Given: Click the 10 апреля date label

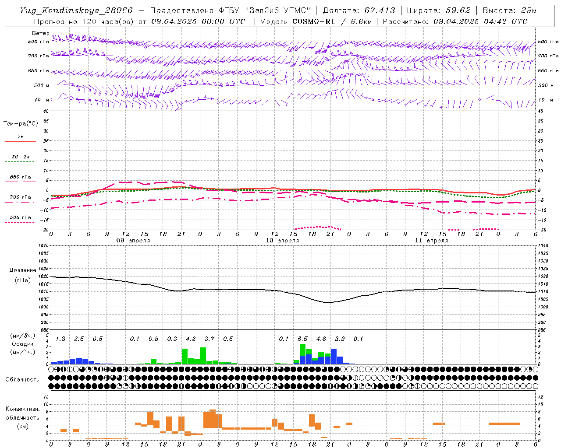Looking at the screenshot, I should 282,241.
